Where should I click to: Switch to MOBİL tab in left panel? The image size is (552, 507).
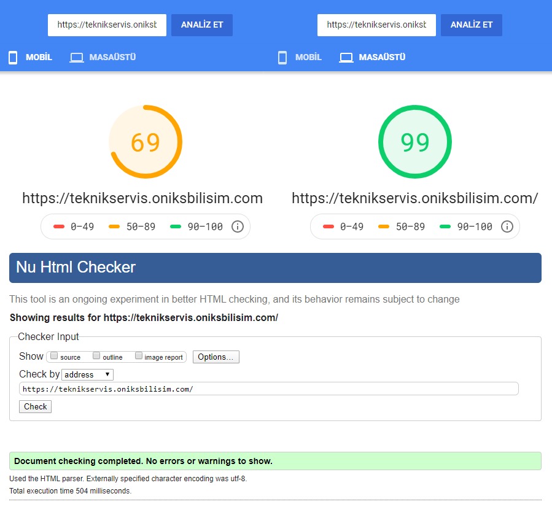[x=39, y=57]
